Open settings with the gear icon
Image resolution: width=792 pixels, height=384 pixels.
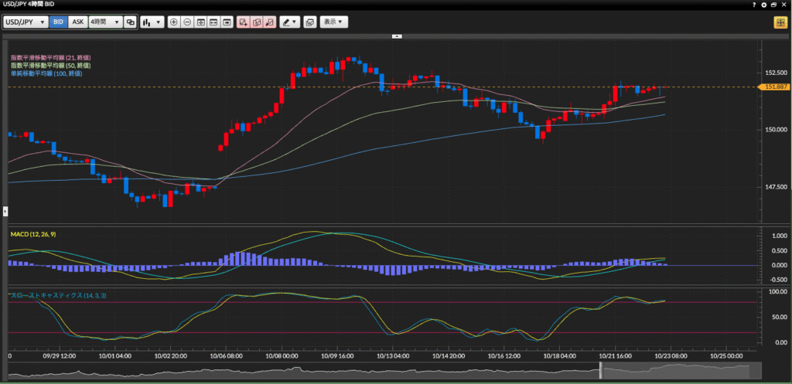(x=764, y=5)
